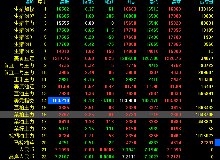Select the 生猪2407 row name

click(24, 16)
